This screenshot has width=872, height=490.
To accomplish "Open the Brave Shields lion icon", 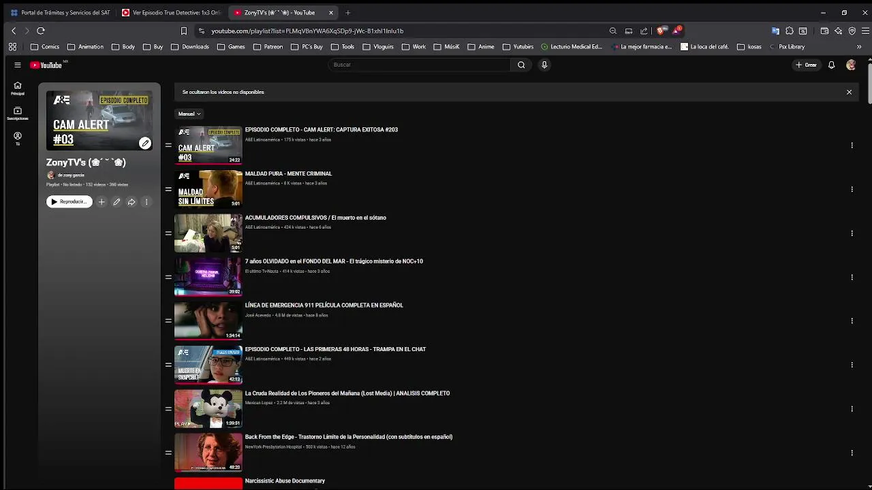I will 661,31.
